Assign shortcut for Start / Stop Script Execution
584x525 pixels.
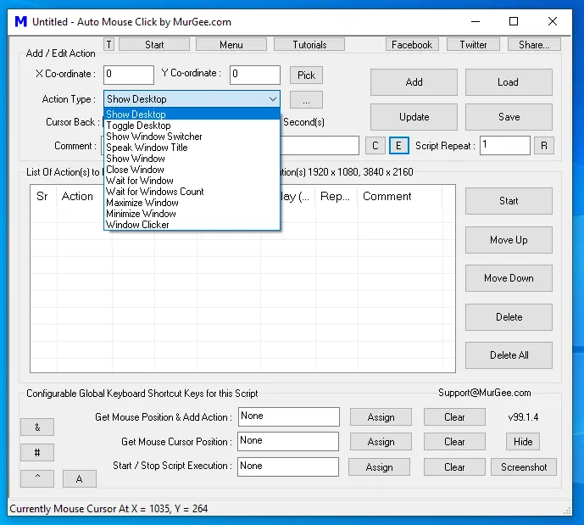click(379, 466)
